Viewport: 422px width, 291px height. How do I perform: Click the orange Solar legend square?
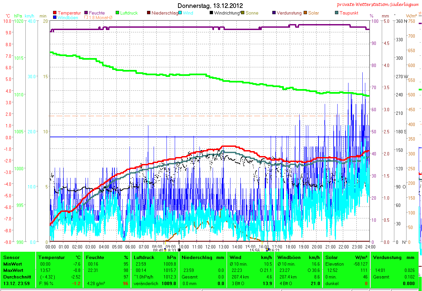[305, 13]
